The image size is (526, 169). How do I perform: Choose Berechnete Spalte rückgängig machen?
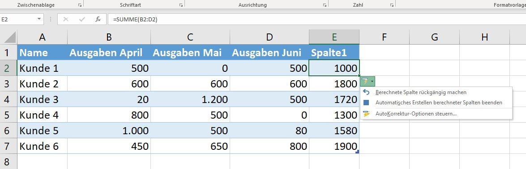[436, 92]
